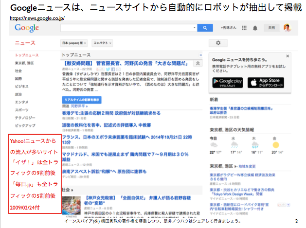306x228 pixels.
Task: Select 東京都, 港区 in the sidebar
Action: tap(24, 63)
